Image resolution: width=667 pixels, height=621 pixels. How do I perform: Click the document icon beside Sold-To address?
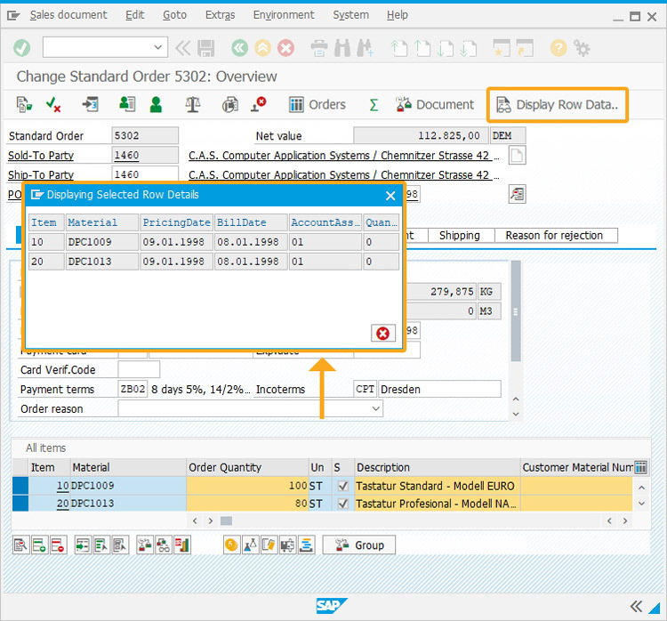(x=517, y=155)
